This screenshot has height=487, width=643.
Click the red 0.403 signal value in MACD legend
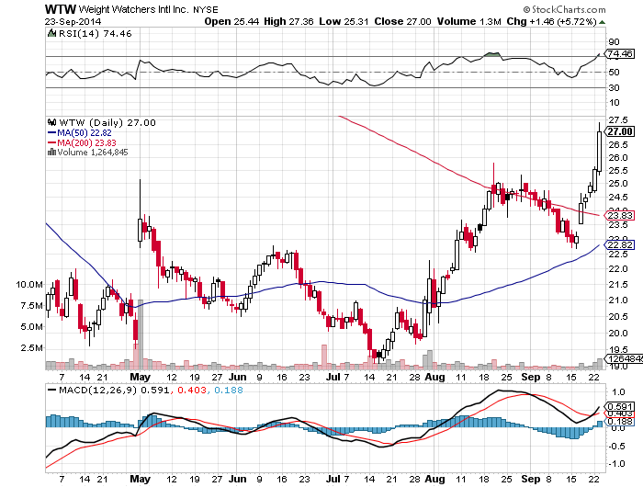[191, 390]
